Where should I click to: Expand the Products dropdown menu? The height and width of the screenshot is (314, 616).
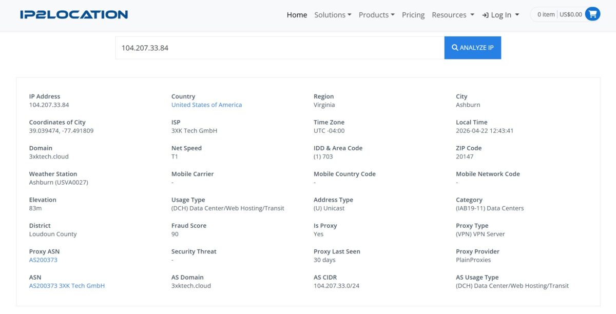[376, 15]
